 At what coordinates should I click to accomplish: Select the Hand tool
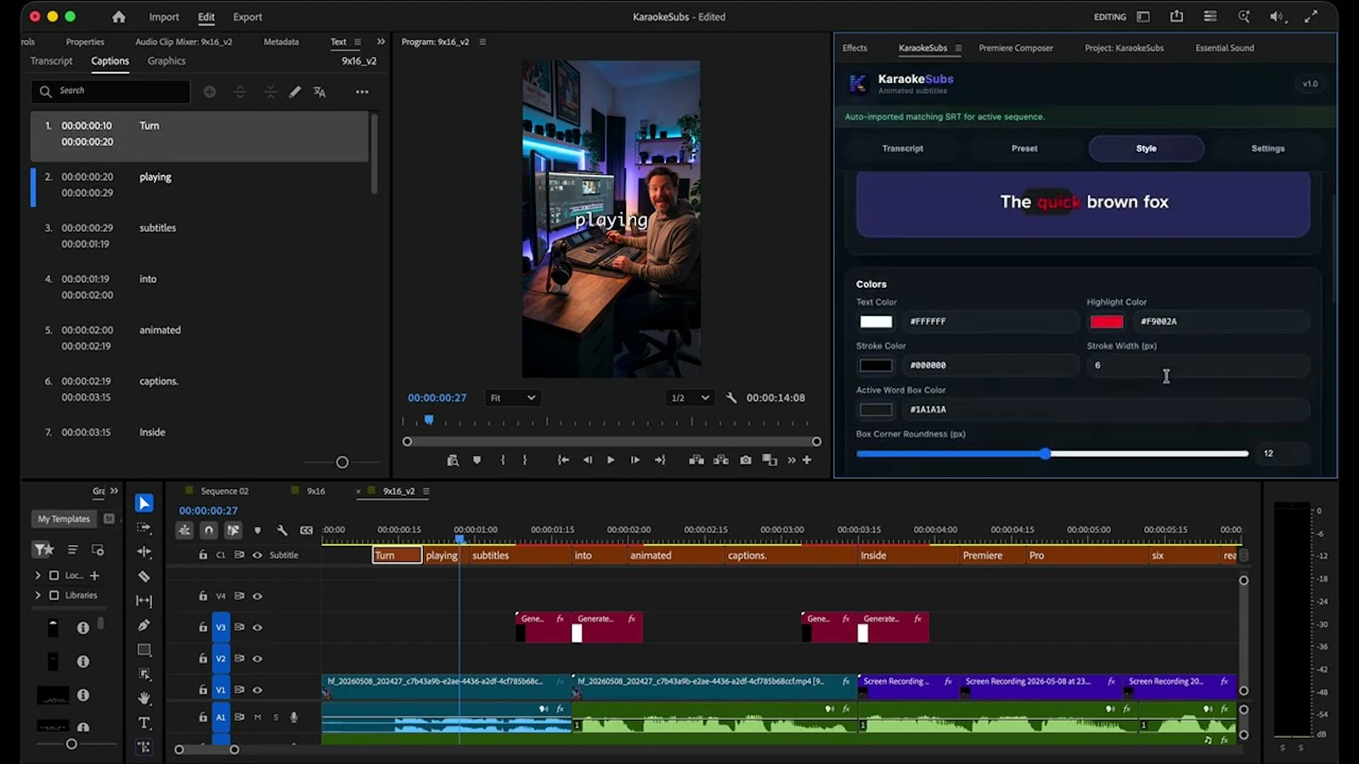pyautogui.click(x=144, y=698)
